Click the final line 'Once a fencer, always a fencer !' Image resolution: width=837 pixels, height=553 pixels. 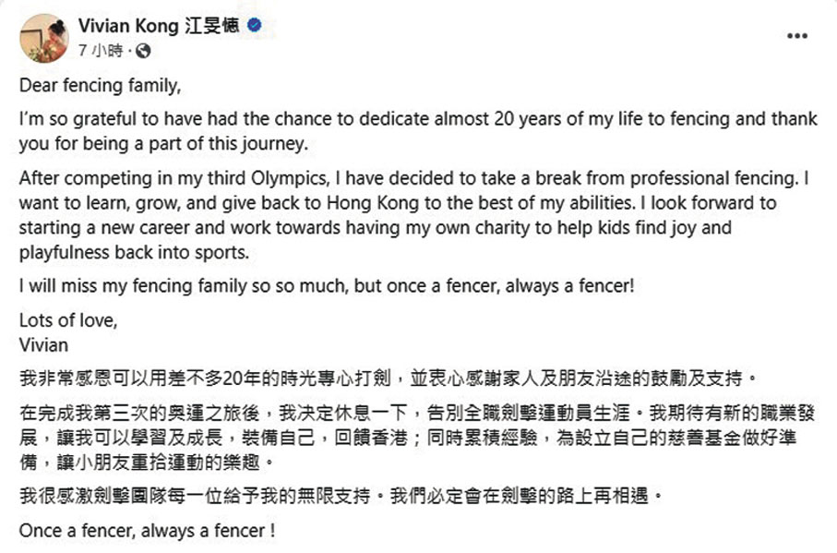[147, 532]
